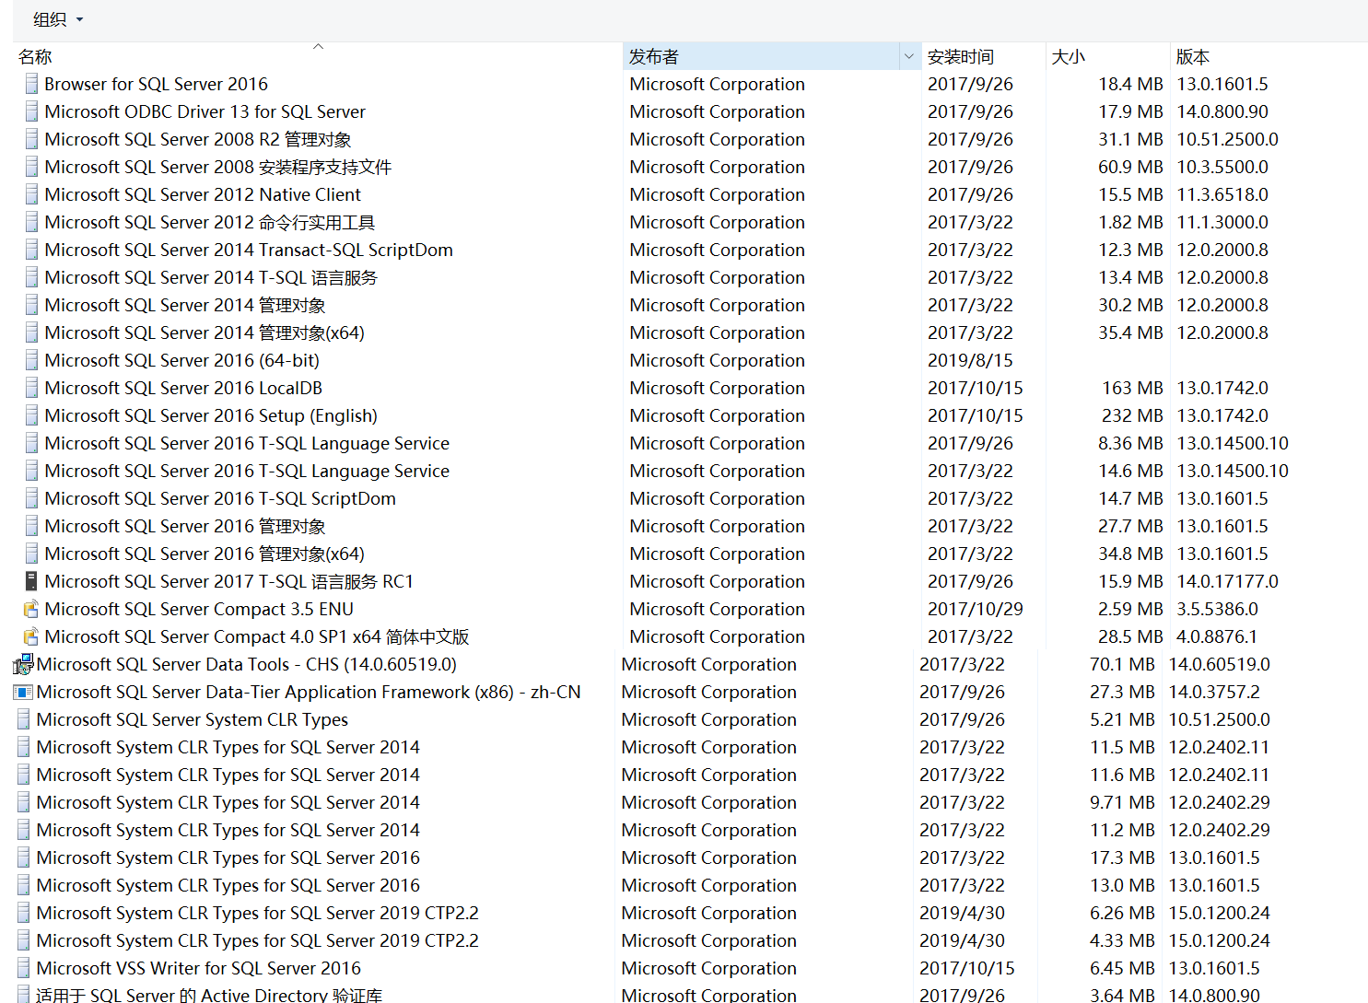The image size is (1368, 1003).
Task: Select Microsoft SQL Server Compact 3.5 ENU
Action: point(199,609)
